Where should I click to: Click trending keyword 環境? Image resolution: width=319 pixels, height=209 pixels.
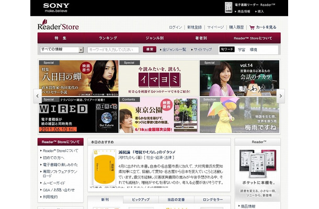click(253, 50)
